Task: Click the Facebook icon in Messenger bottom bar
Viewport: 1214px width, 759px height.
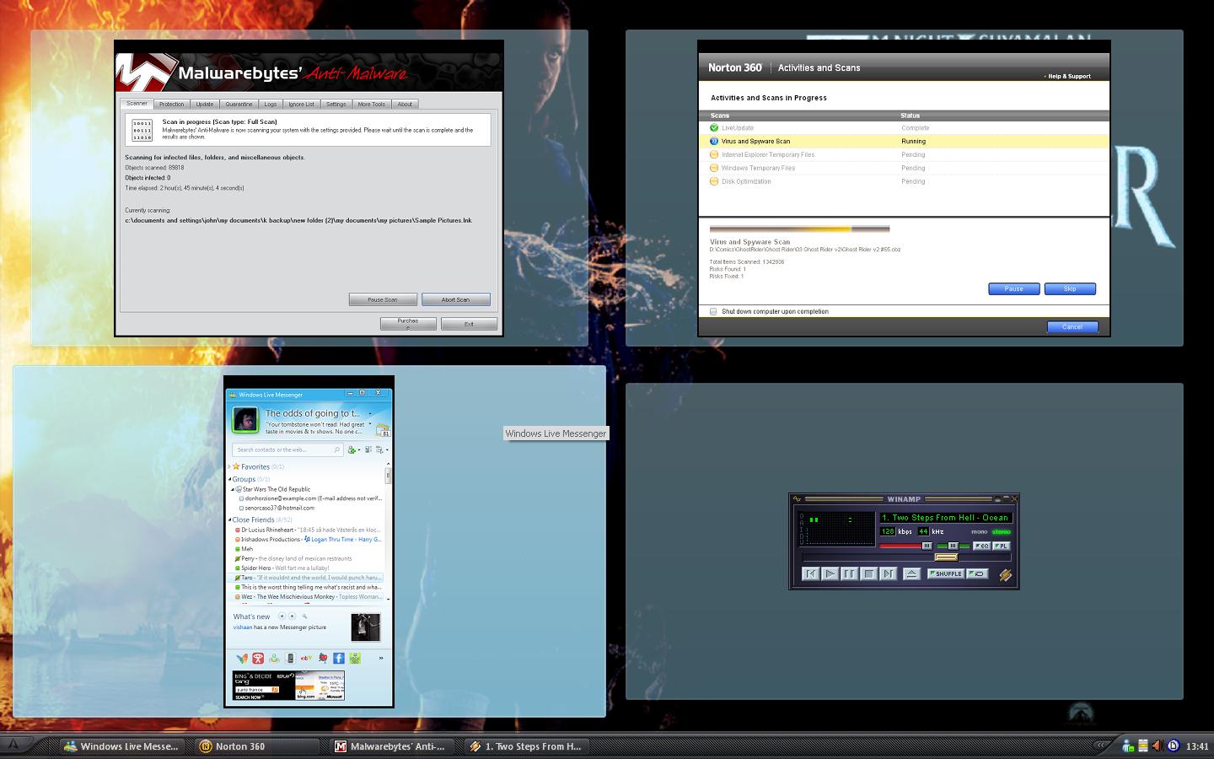Action: click(339, 659)
